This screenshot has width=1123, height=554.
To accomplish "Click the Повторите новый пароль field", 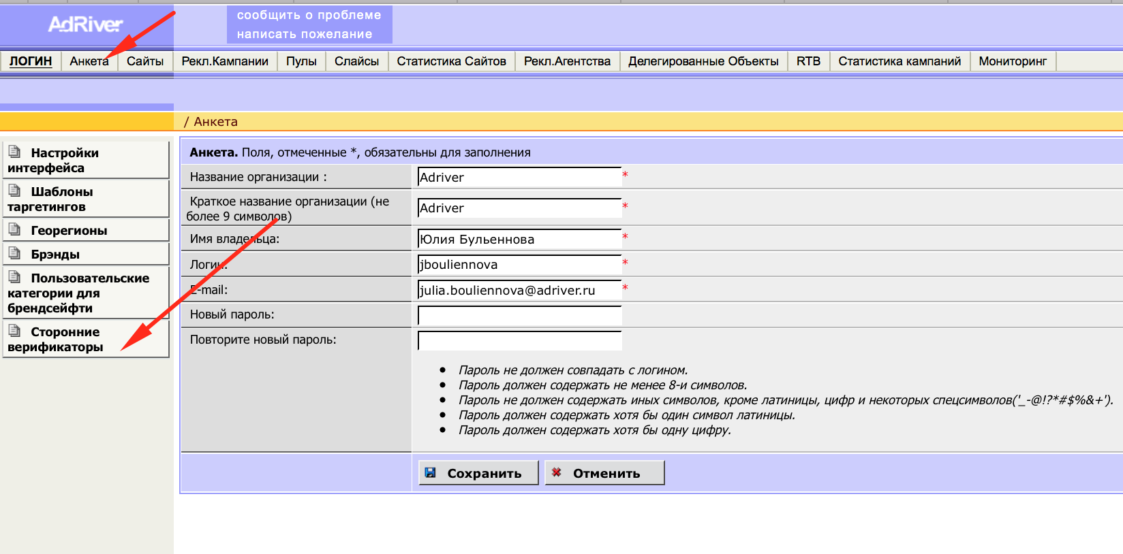I will click(519, 340).
